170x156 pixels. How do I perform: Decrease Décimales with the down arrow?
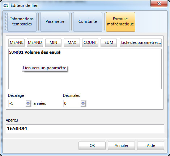pos(83,105)
